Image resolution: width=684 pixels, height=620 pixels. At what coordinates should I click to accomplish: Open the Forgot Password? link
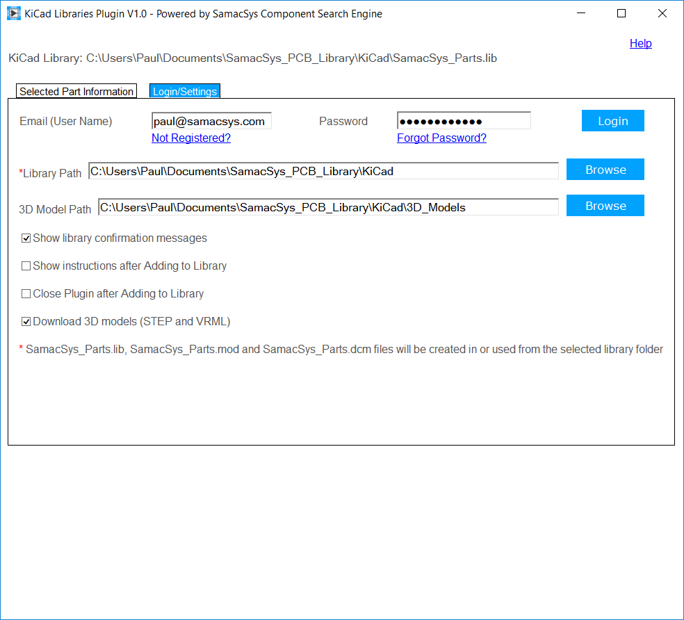[441, 138]
